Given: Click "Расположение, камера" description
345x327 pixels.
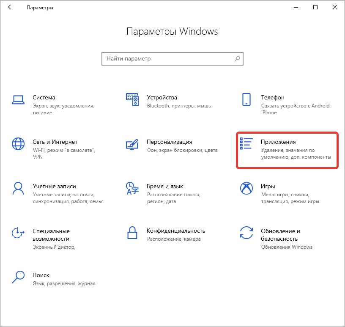Looking at the screenshot, I should point(174,239).
